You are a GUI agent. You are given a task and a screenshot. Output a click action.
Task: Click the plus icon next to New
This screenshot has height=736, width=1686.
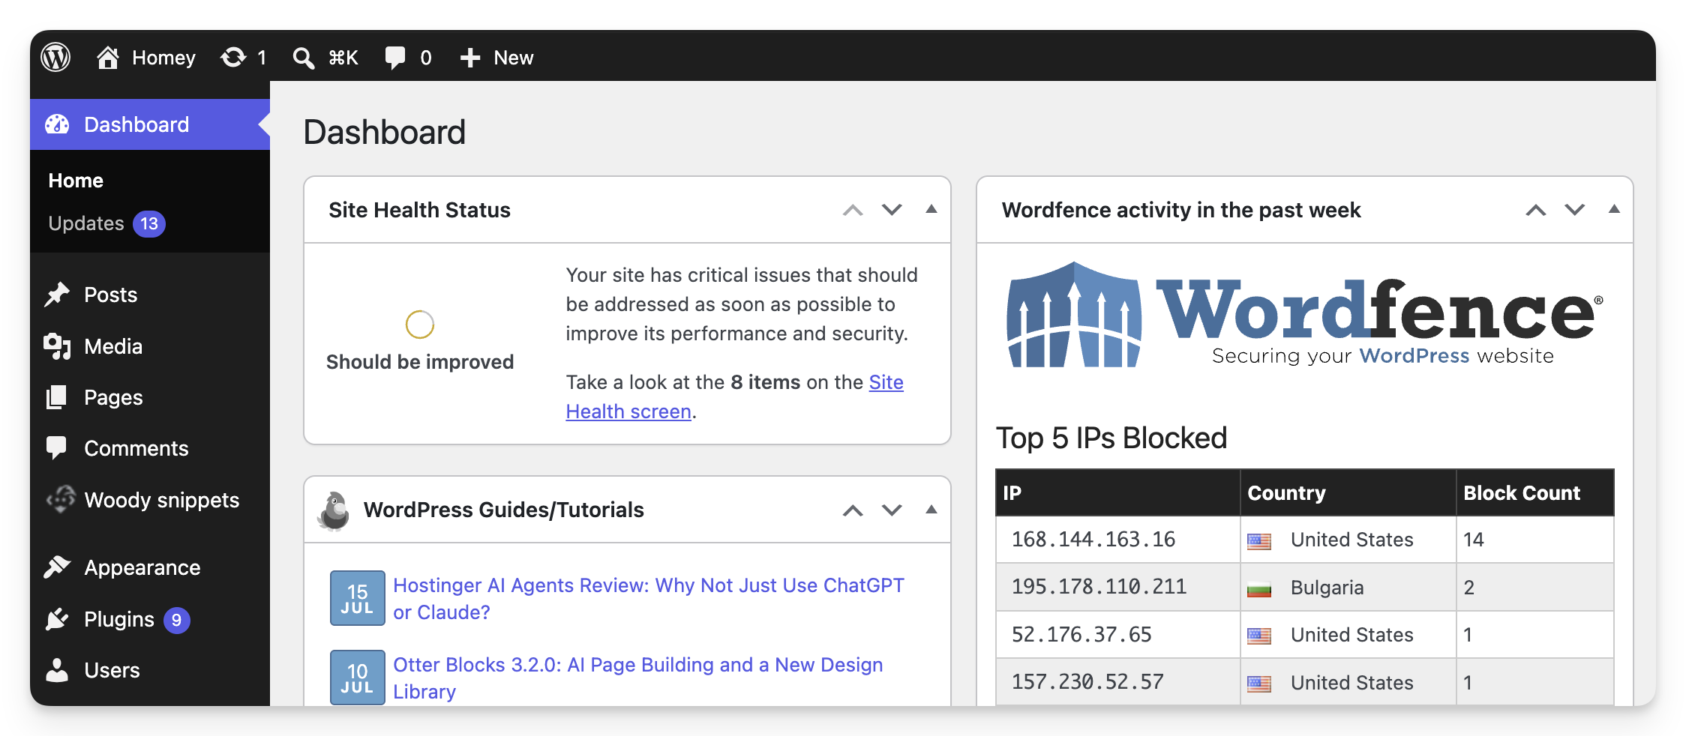tap(469, 58)
